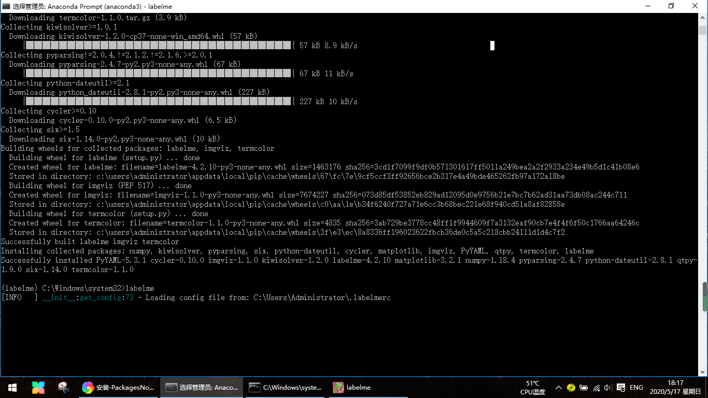The image size is (708, 398).
Task: Minimize the Anaconda Prompt window
Action: coord(648,6)
